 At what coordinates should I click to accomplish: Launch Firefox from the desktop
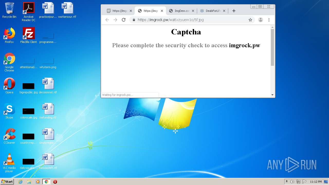9,35
